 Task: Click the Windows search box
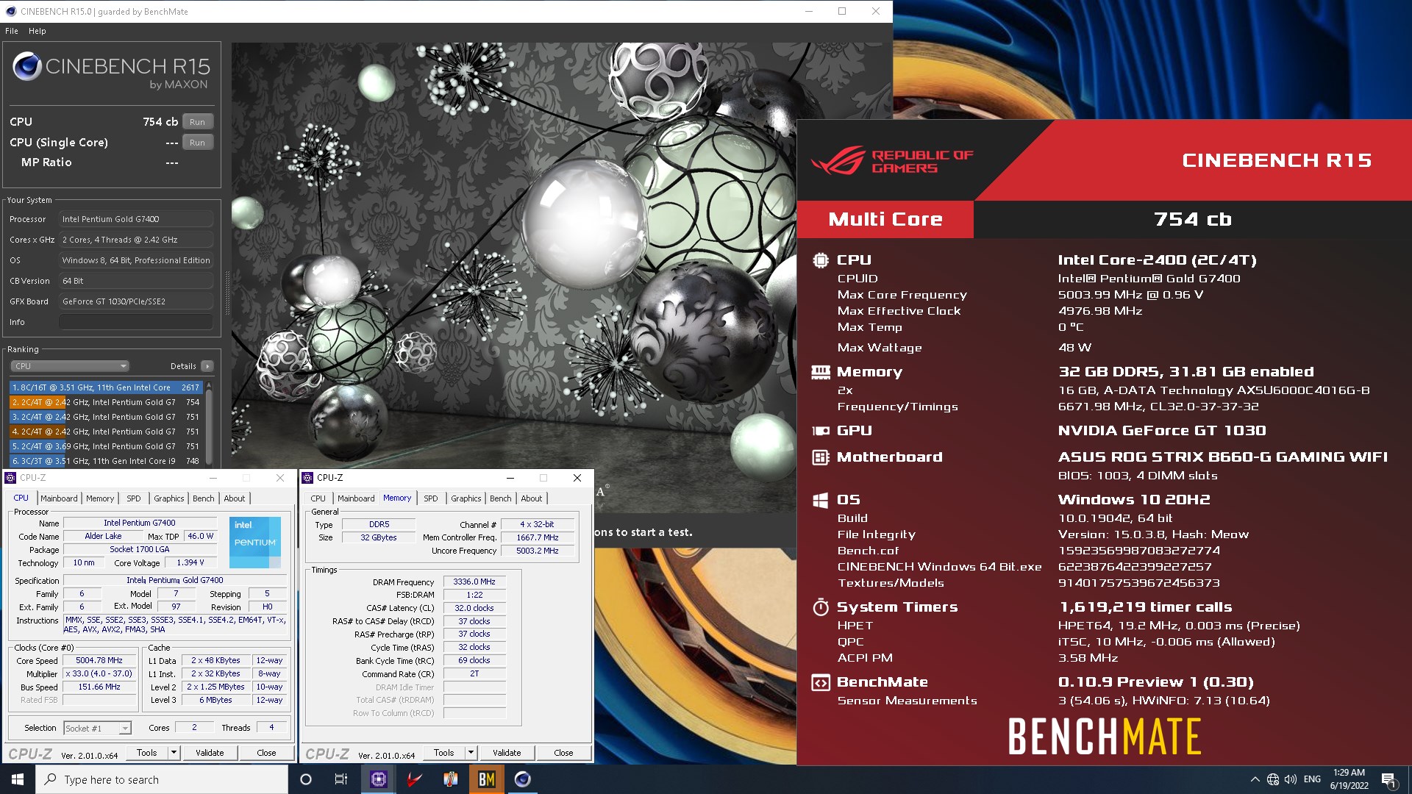click(162, 779)
